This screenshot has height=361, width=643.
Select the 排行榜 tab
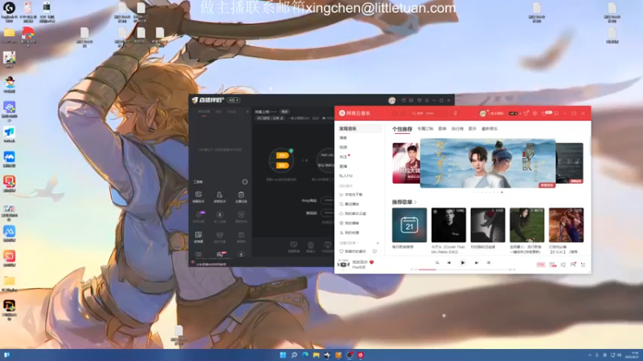pyautogui.click(x=457, y=129)
